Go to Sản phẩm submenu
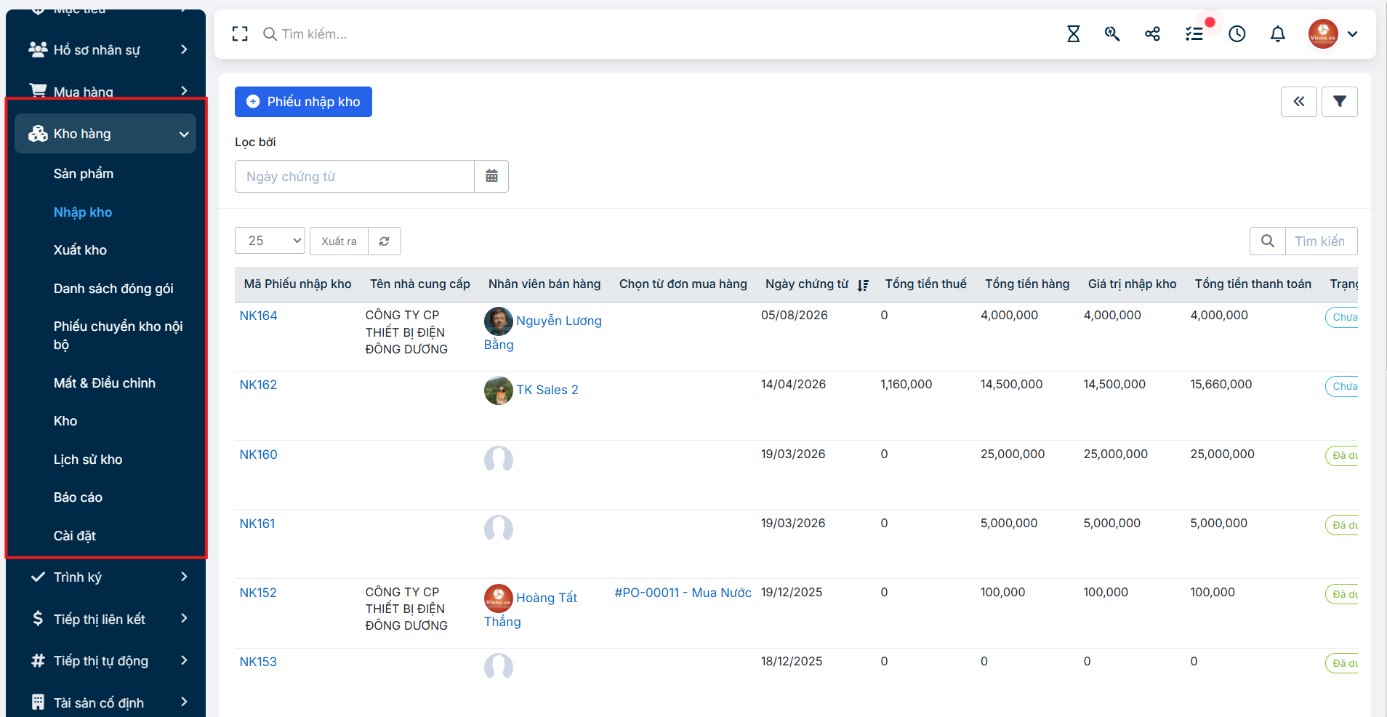1387x717 pixels. (x=84, y=174)
